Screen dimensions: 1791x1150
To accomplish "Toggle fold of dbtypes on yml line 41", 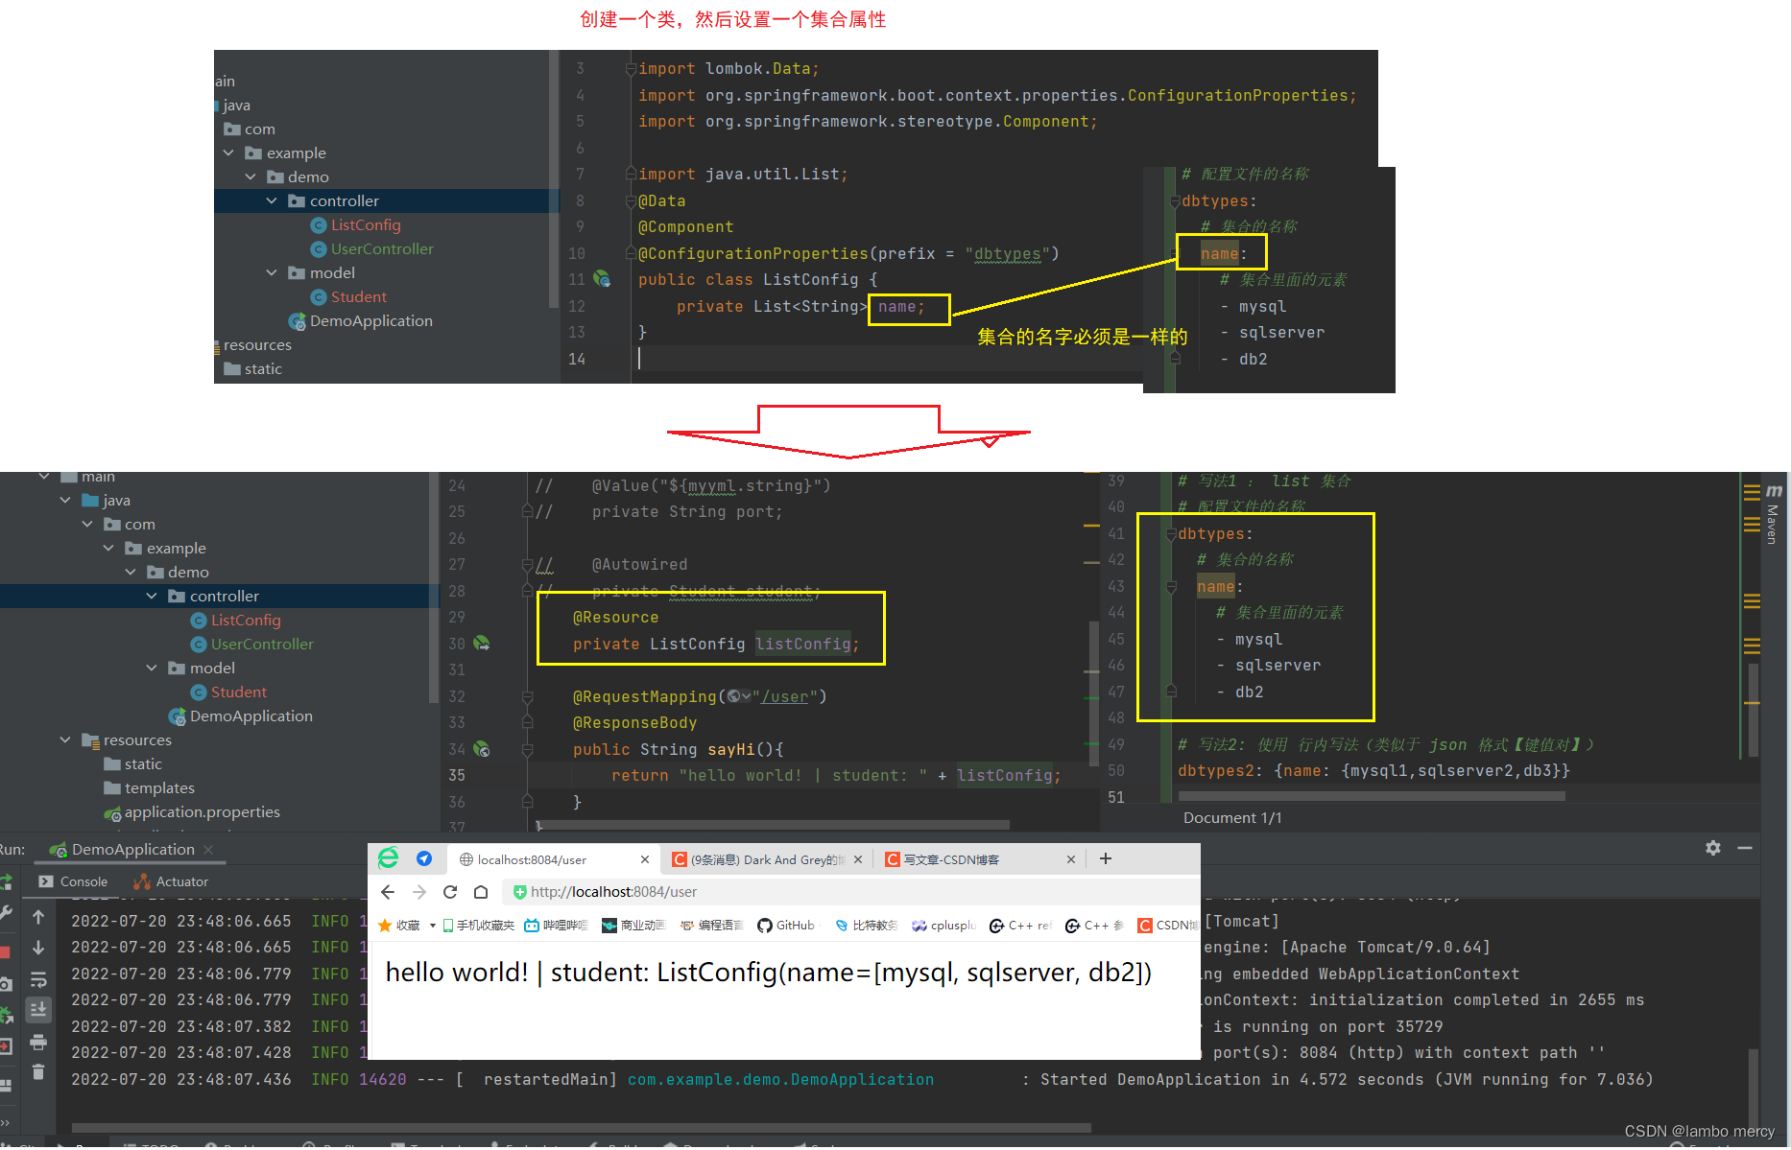I will (x=1171, y=534).
